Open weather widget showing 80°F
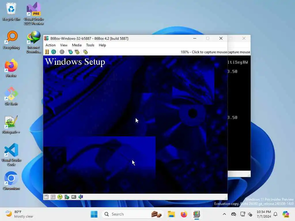The width and height of the screenshot is (295, 221). (x=19, y=214)
